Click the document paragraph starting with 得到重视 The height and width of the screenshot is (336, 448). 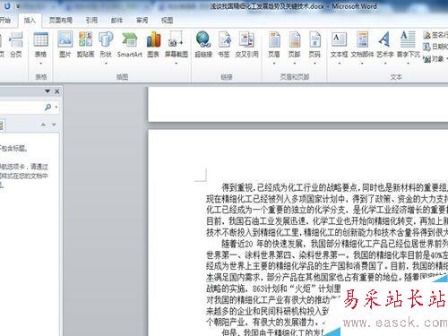[x=327, y=210]
